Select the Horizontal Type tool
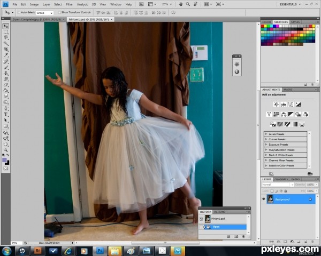Image resolution: width=321 pixels, height=256 pixels. point(6,114)
